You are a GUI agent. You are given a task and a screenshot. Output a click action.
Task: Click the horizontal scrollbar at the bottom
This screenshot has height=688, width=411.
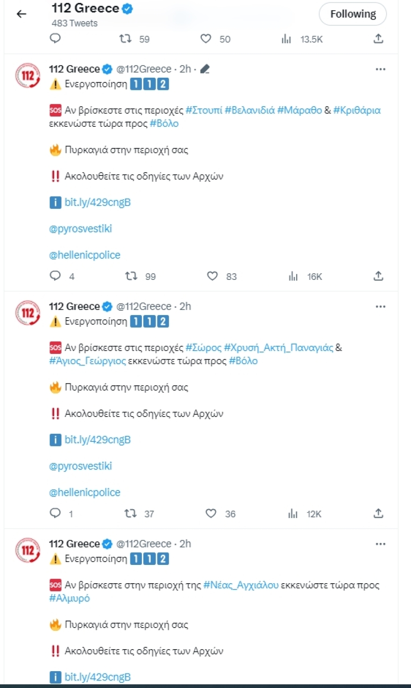tap(205, 685)
